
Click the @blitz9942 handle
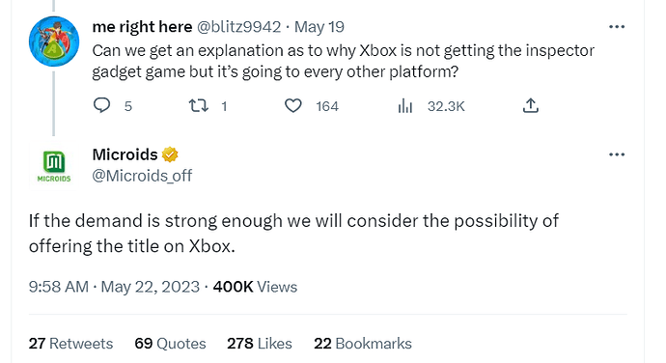click(238, 27)
